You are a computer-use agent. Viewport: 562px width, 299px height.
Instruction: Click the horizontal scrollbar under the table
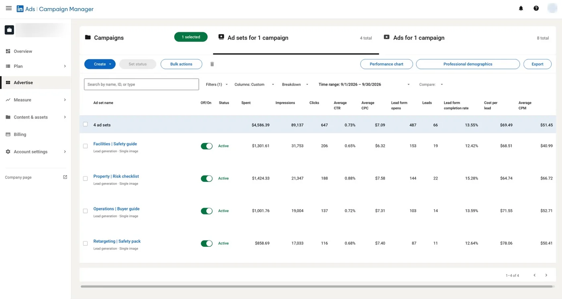click(x=316, y=287)
